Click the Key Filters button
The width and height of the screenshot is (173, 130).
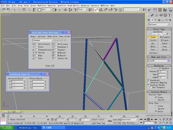coord(130,123)
